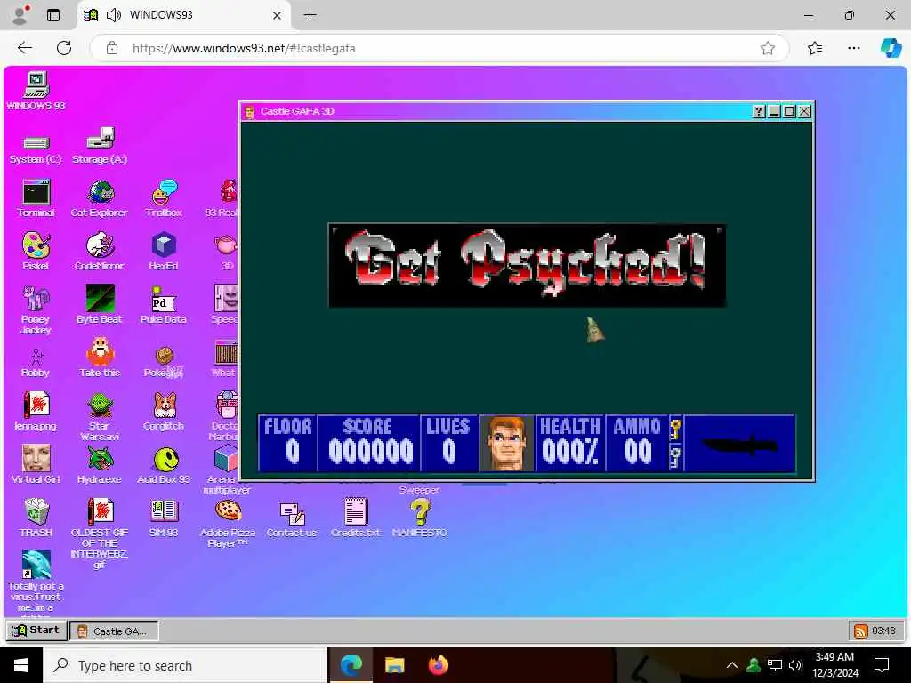Open the Adobe Pizza Player icon

pyautogui.click(x=228, y=523)
